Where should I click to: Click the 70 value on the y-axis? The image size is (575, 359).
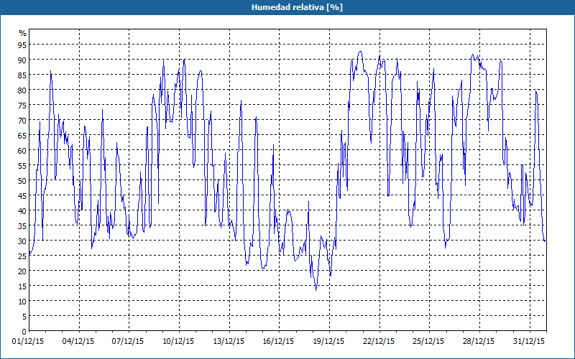[22, 120]
